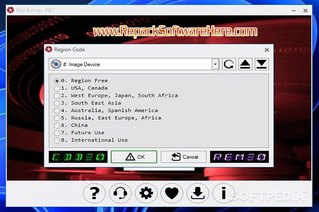Close the Red Burner .NET main window
Image resolution: width=319 pixels, height=212 pixels.
point(305,11)
